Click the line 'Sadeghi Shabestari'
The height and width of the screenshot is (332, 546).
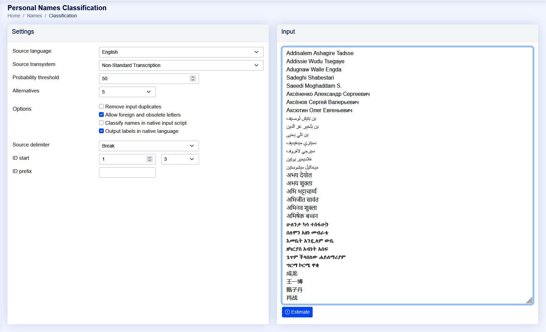point(310,77)
